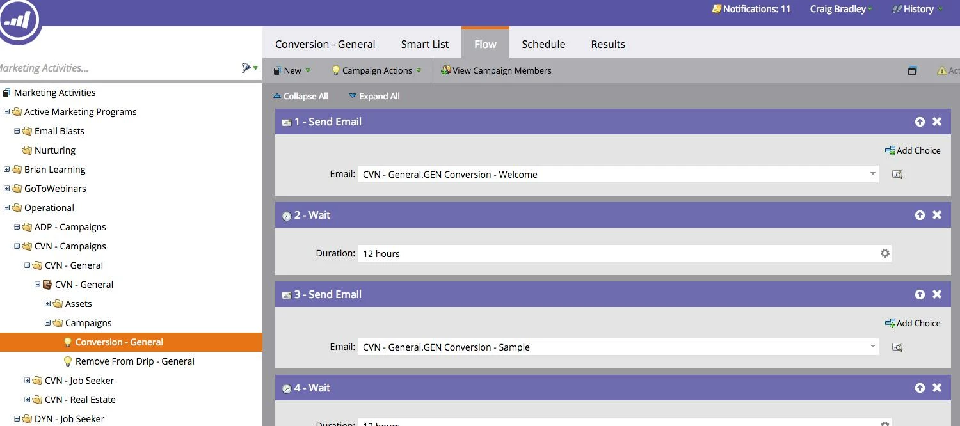Screen dimensions: 960x426
Task: Click the Marketing Activities root icon
Action: coord(7,93)
